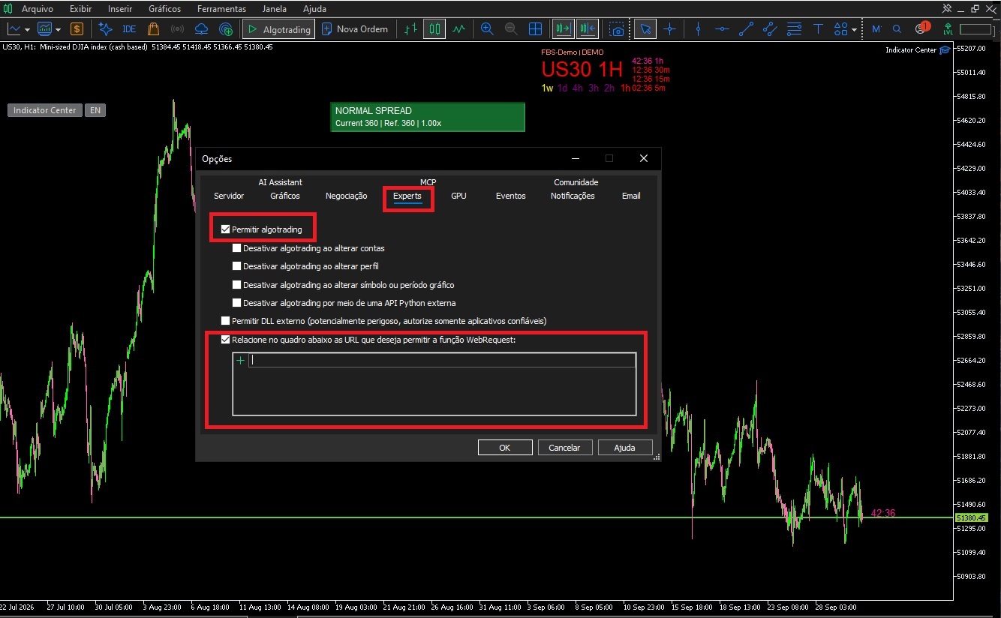1001x618 pixels.
Task: Select the crosshair tool
Action: pos(669,29)
